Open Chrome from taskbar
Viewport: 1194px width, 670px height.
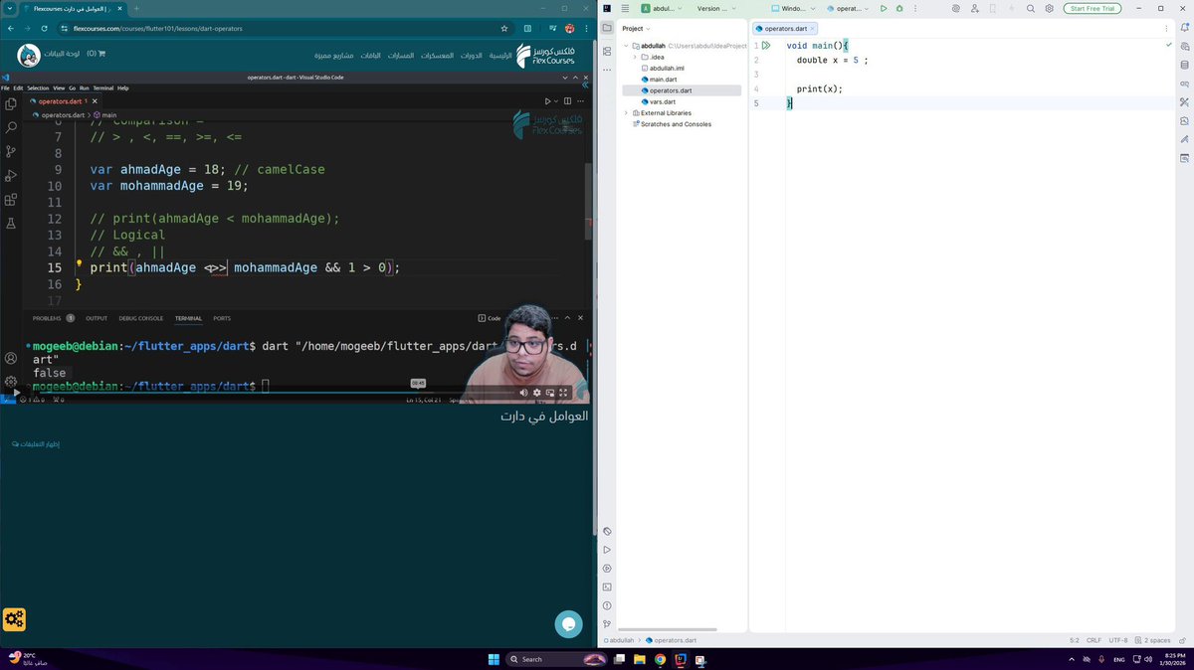660,659
